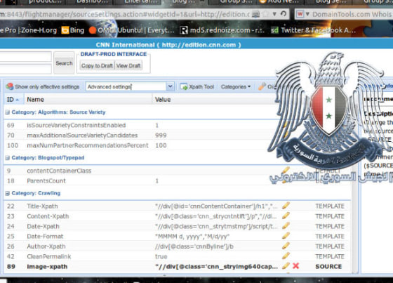
Task: Edit CleanPermalink with pencil icon
Action: pos(286,256)
